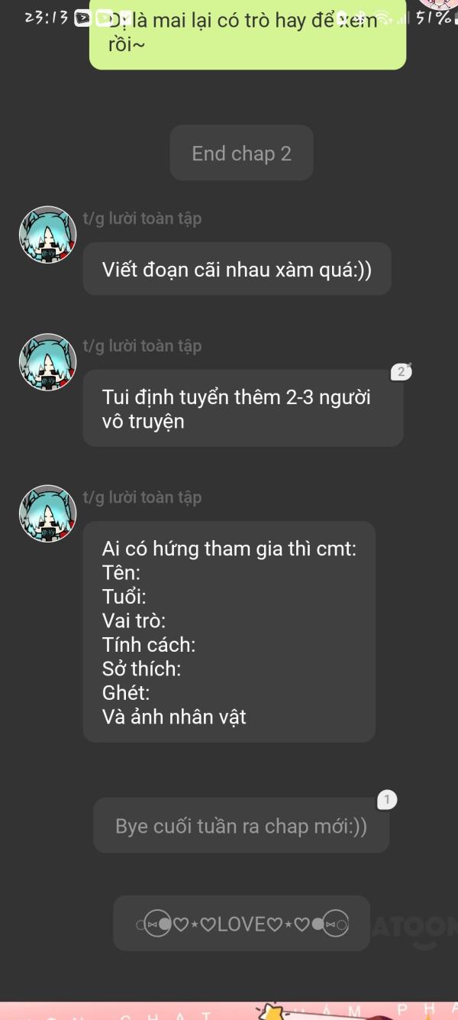Open the first "t/g lười toàn tập" name
This screenshot has height=1020, width=458.
pyautogui.click(x=143, y=219)
